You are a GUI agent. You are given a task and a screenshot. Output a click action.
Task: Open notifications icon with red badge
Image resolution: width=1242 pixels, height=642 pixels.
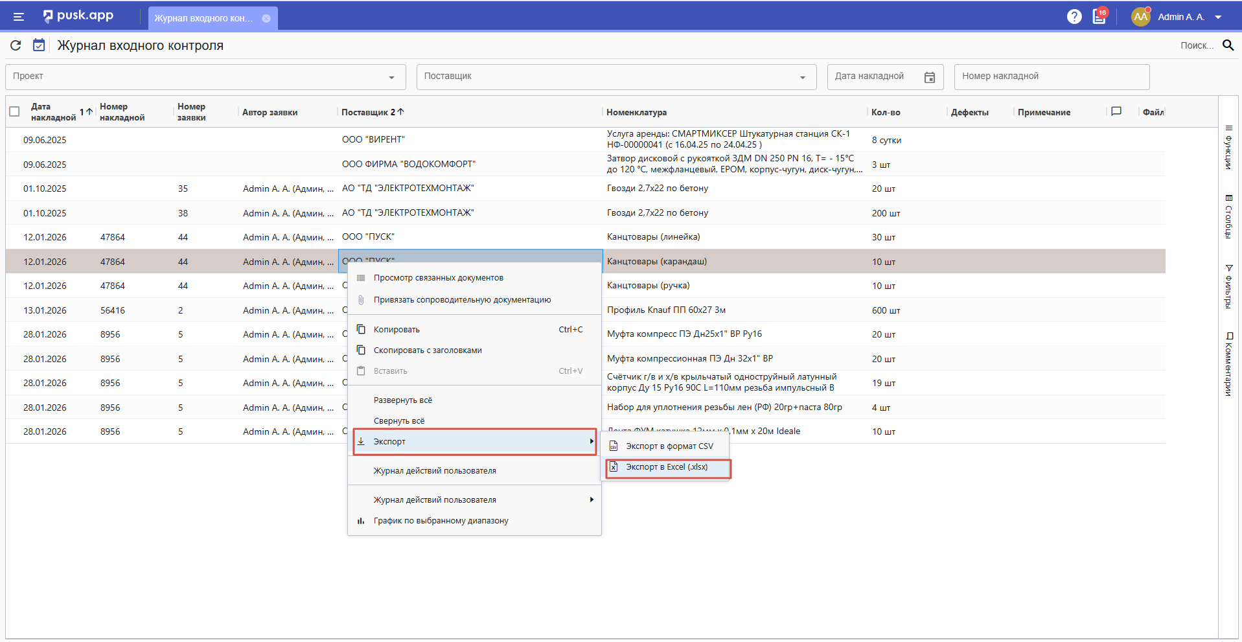pos(1099,17)
